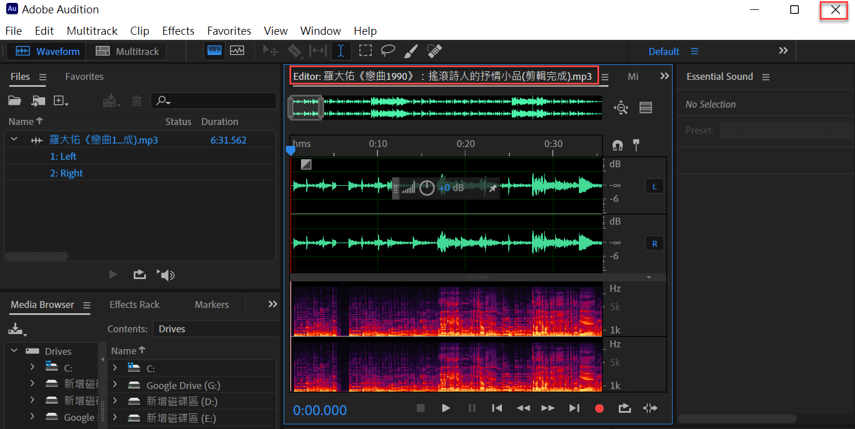Image resolution: width=855 pixels, height=429 pixels.
Task: Expand Google Drive (G:) in the contents list
Action: (x=115, y=385)
